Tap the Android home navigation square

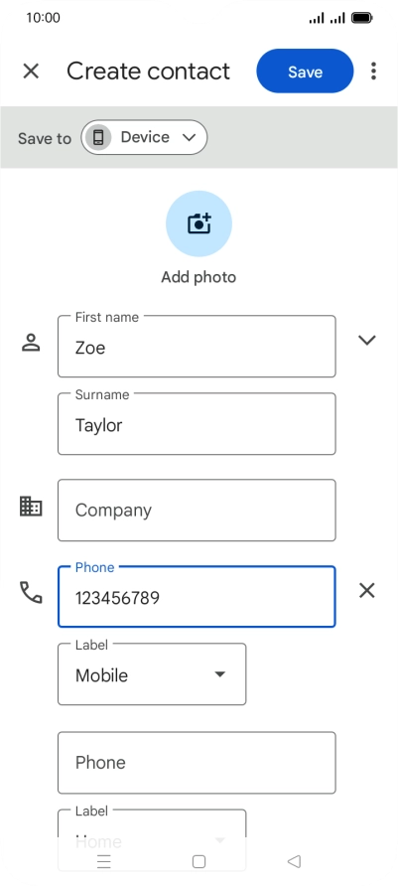[x=199, y=861]
